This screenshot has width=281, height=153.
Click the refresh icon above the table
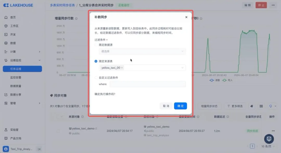(271, 106)
